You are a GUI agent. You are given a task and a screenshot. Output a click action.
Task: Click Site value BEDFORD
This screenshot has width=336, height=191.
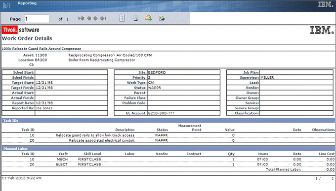pyautogui.click(x=157, y=72)
